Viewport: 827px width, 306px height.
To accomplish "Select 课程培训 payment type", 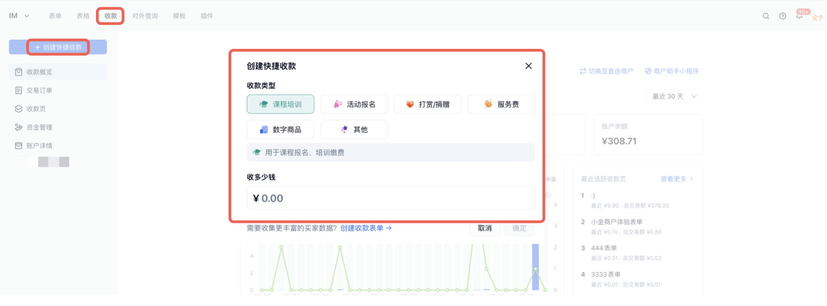I will coord(281,104).
